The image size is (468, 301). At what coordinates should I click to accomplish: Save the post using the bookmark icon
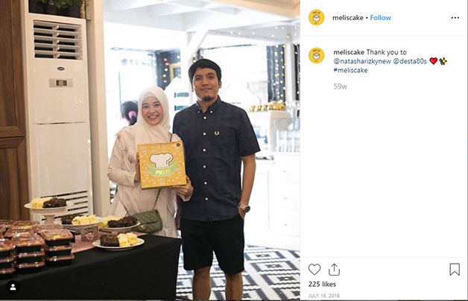point(455,269)
